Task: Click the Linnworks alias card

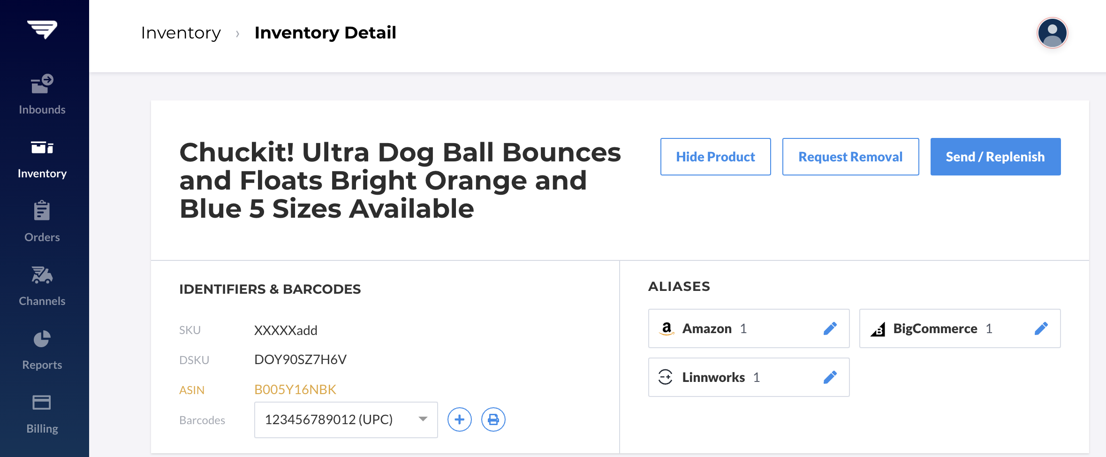Action: 749,377
